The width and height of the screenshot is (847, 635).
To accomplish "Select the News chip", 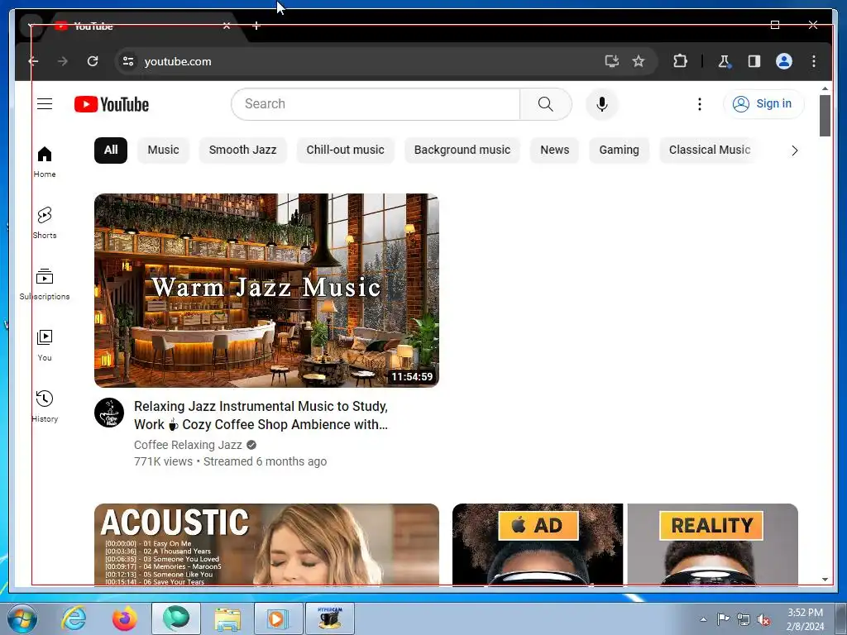I will (x=555, y=150).
